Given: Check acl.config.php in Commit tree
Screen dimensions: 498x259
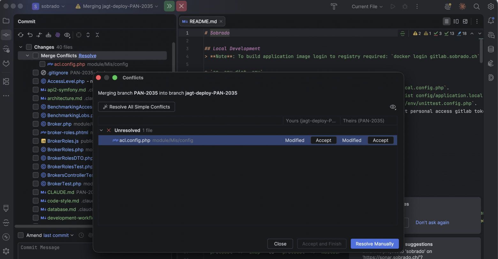Looking at the screenshot, I should pos(42,64).
